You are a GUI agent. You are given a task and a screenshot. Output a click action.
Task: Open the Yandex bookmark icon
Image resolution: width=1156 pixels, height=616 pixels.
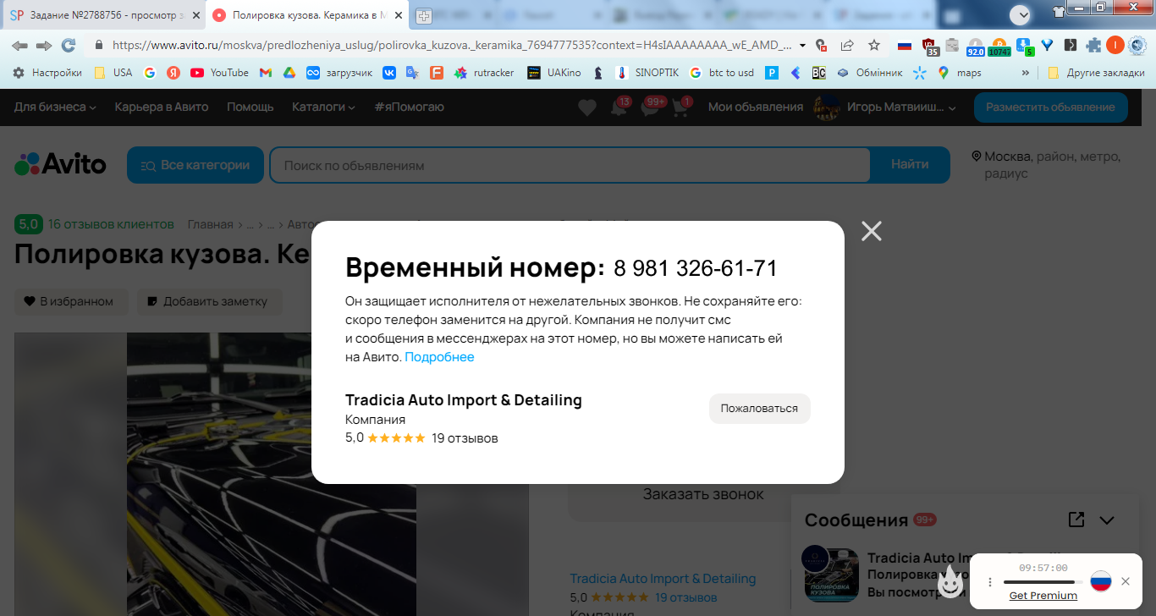coord(173,73)
